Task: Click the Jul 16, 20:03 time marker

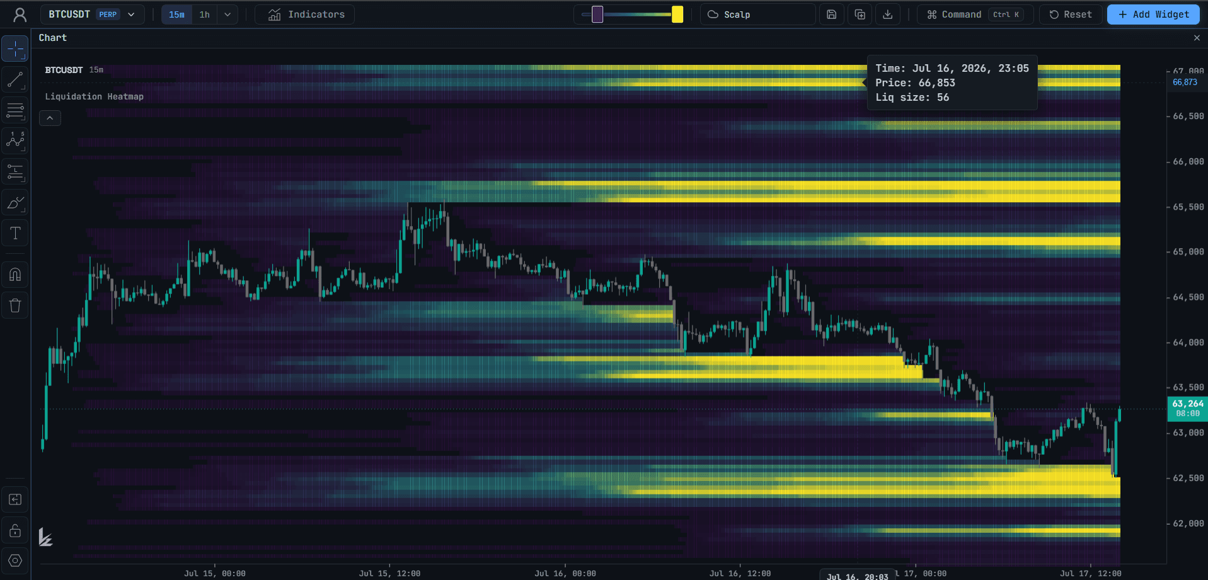Action: pyautogui.click(x=857, y=576)
